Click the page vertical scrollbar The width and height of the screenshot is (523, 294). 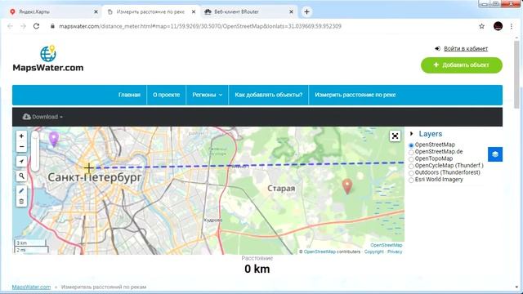coord(516,74)
